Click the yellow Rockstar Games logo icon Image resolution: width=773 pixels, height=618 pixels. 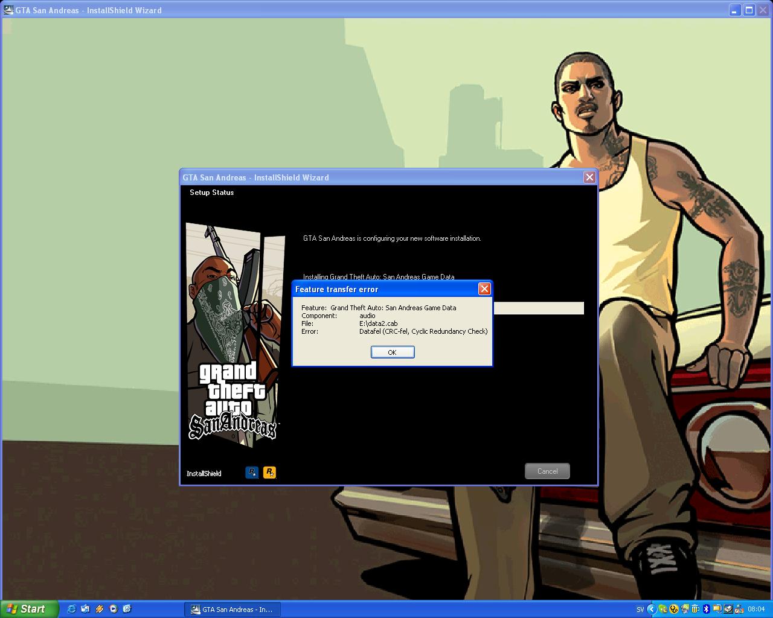click(270, 473)
